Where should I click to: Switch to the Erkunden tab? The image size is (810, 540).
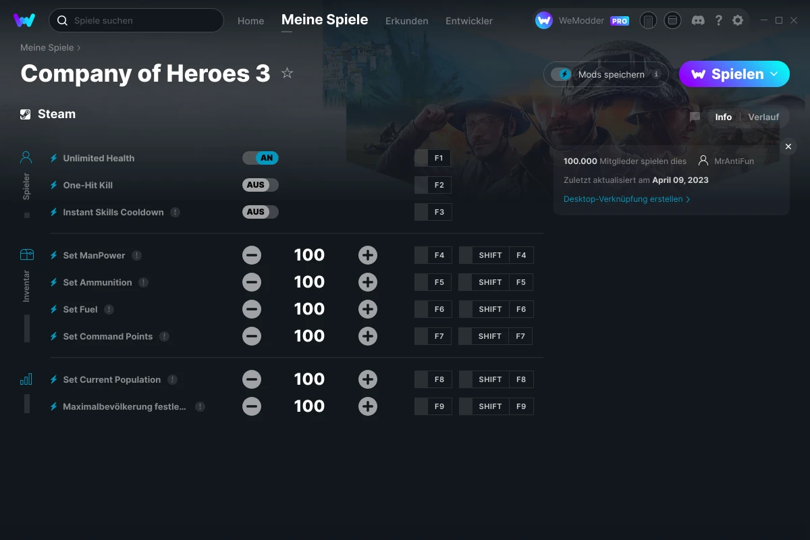[x=406, y=21]
